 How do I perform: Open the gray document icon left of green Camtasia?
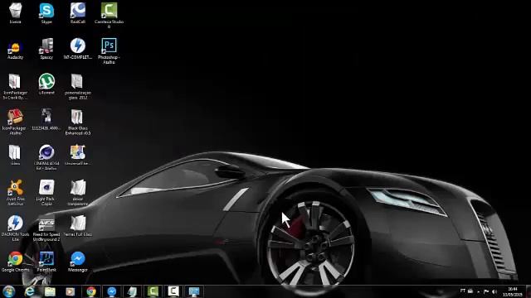pos(132,291)
